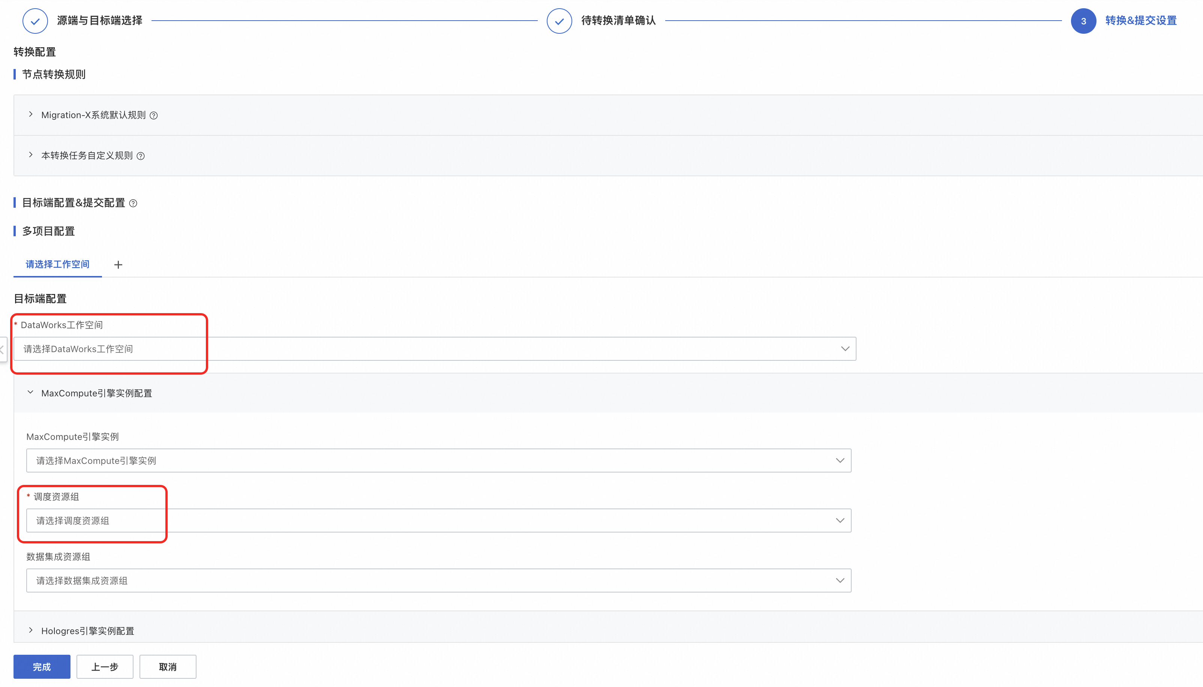Click help icon next to 目标端配置&提交配置

point(133,203)
